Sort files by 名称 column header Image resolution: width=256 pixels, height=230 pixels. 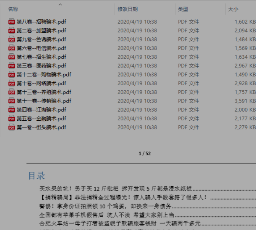tap(13, 9)
